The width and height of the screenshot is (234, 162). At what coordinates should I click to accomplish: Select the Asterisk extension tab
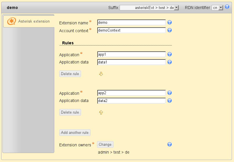(28, 21)
